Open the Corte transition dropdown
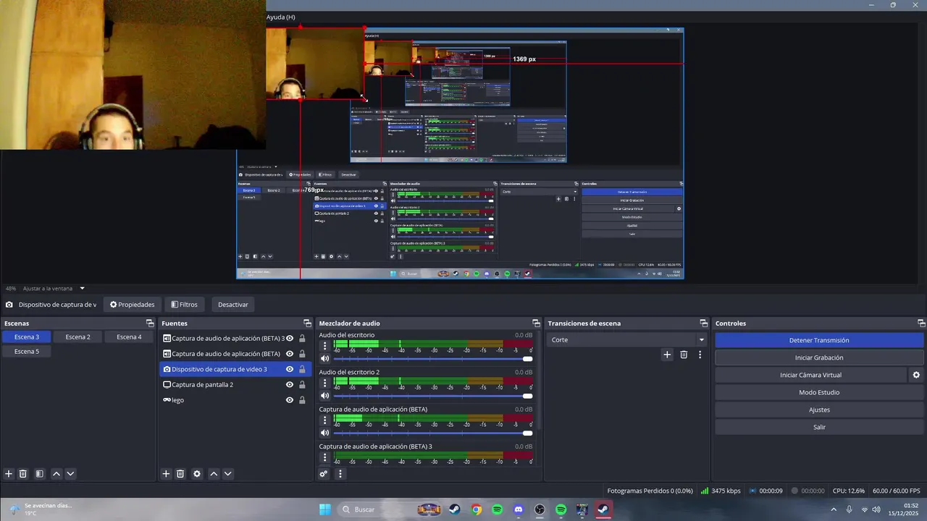This screenshot has height=521, width=927. coord(626,339)
